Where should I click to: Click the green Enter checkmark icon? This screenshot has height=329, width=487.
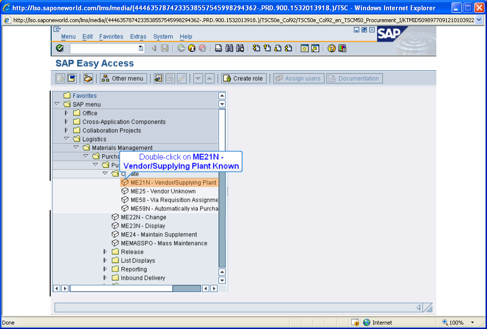[x=60, y=48]
